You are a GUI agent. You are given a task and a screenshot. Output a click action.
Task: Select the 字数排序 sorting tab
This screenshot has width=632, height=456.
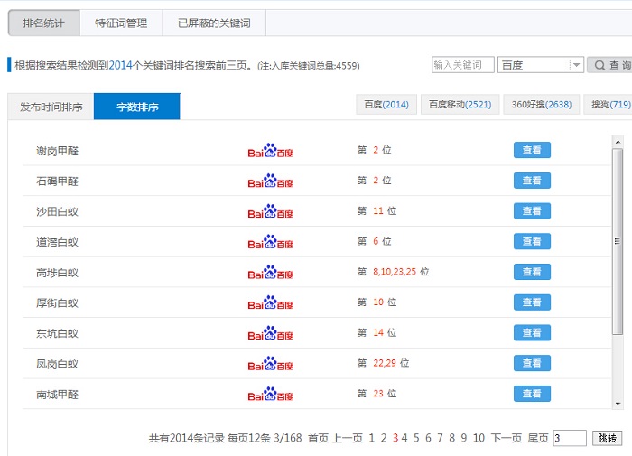[137, 107]
